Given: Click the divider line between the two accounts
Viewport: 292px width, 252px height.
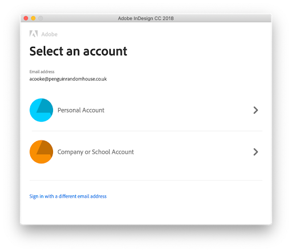Looking at the screenshot, I should tap(147, 131).
